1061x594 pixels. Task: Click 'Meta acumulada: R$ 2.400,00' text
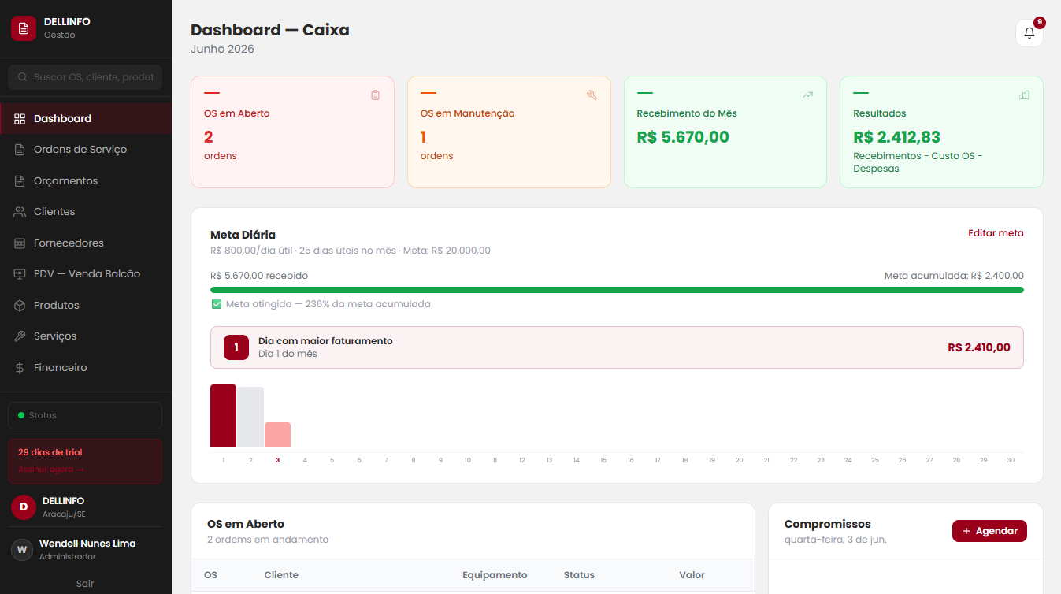tap(954, 276)
